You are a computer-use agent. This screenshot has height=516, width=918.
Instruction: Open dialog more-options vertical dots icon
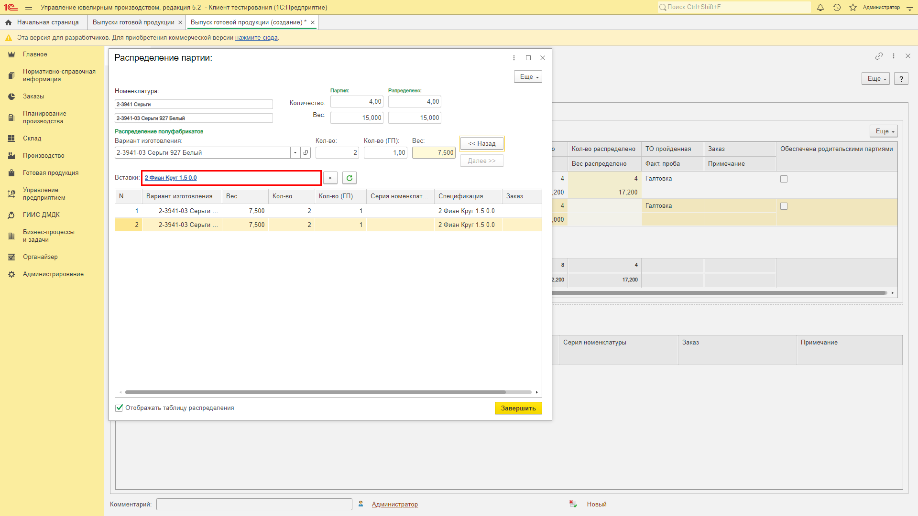click(514, 58)
